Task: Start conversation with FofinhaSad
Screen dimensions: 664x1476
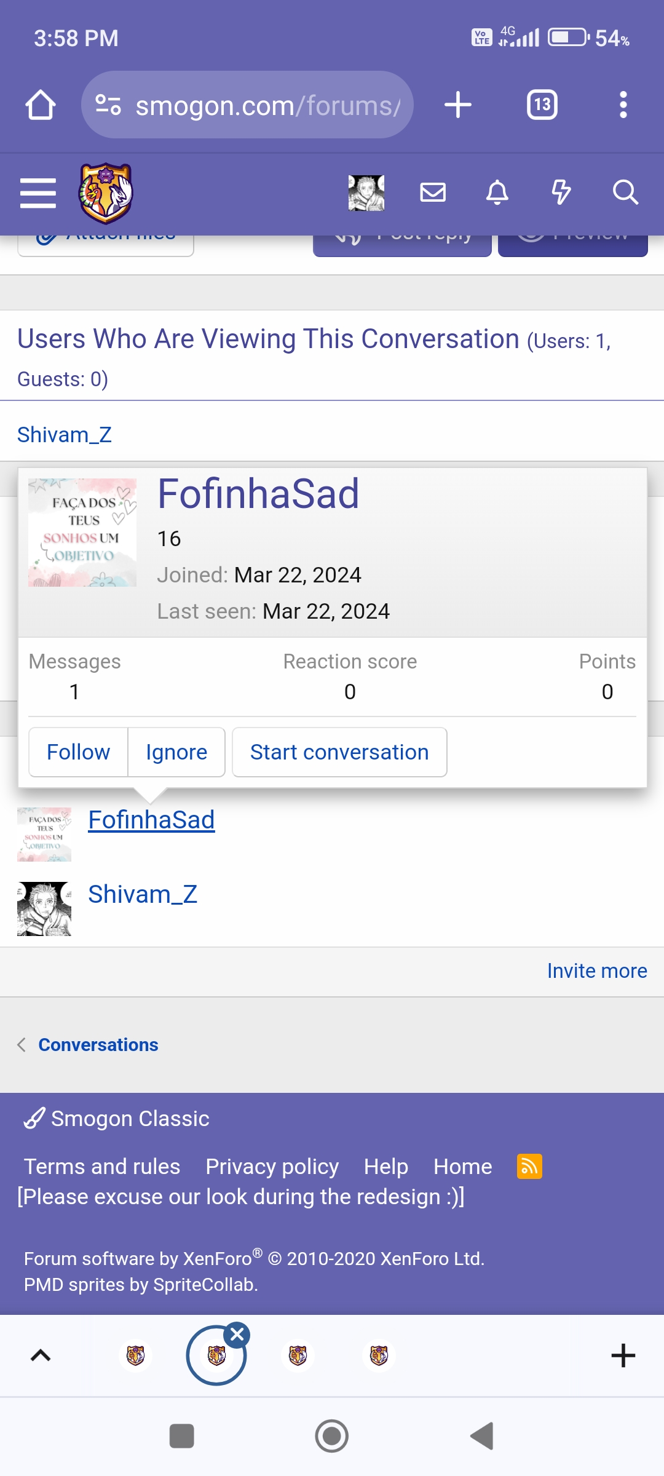Action: pyautogui.click(x=339, y=752)
